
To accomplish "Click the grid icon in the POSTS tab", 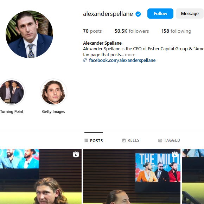I will 86,140.
